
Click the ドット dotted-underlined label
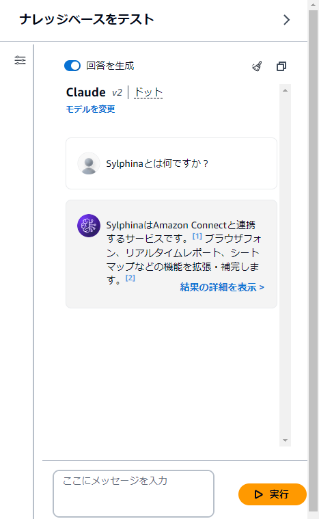tap(148, 92)
